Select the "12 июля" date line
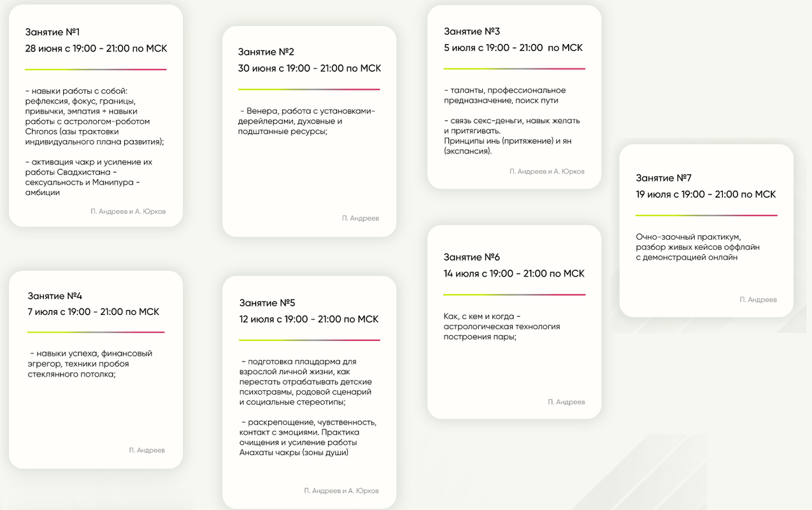 tap(309, 319)
